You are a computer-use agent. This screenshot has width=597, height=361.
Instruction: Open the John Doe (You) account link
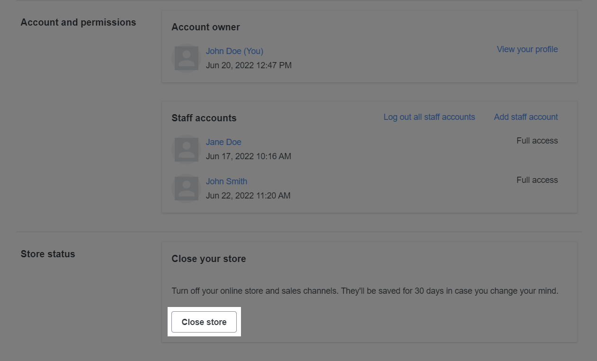click(x=234, y=51)
